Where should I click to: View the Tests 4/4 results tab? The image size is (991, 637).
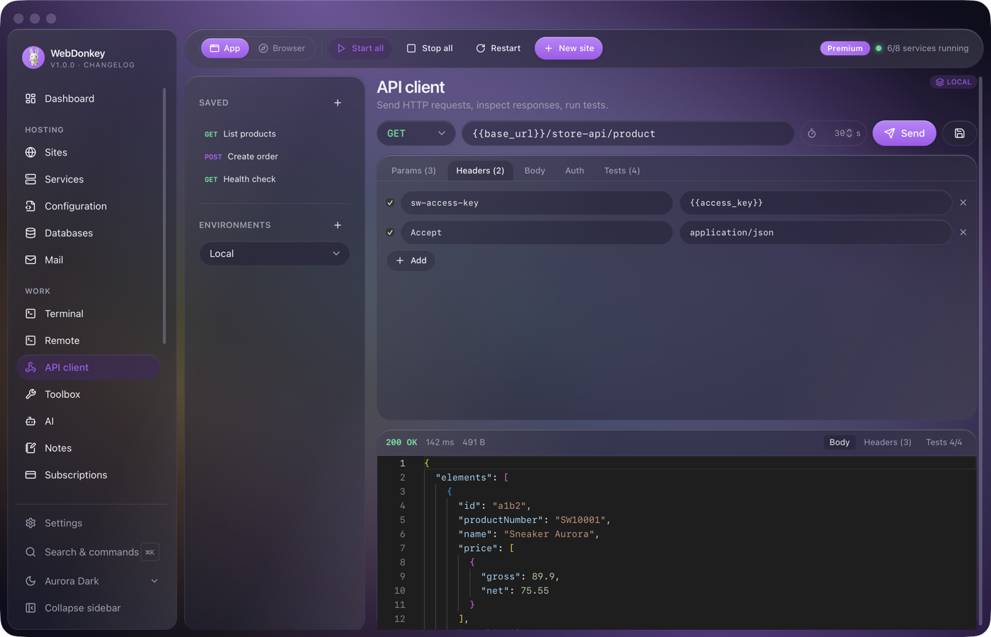point(944,442)
